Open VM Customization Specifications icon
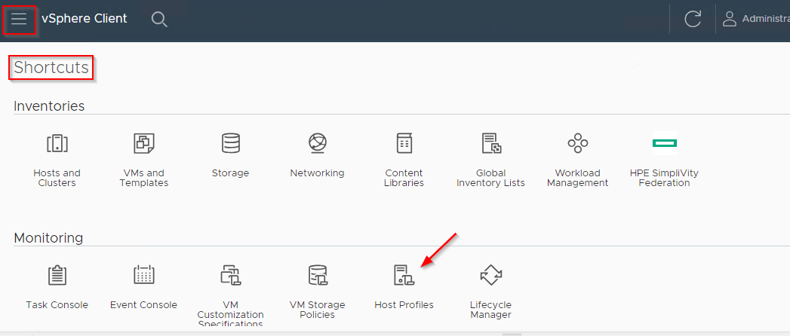The image size is (790, 336). pyautogui.click(x=231, y=275)
